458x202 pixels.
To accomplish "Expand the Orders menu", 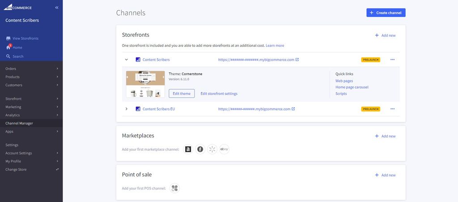I will (31, 69).
